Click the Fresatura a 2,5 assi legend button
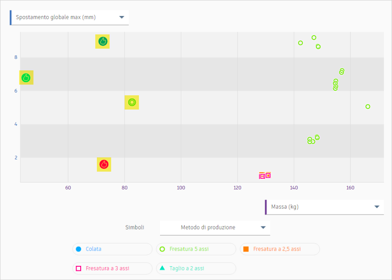Screen dimensions: 392x280 280,249
